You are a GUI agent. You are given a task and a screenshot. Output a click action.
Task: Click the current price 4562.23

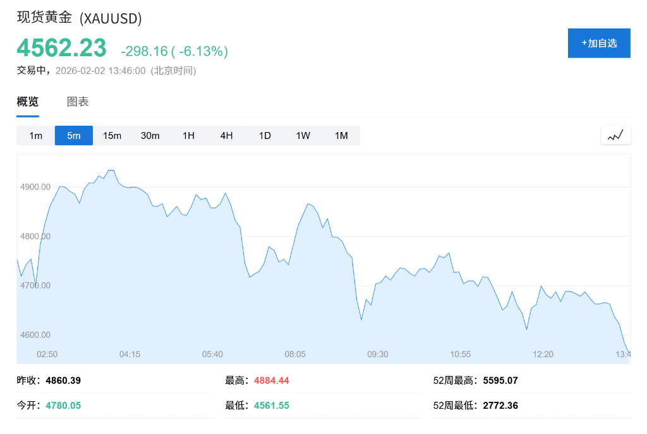click(x=61, y=48)
